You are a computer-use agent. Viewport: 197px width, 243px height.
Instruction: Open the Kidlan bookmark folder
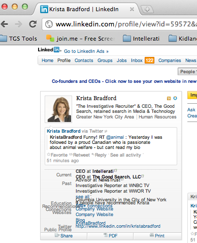pyautogui.click(x=183, y=39)
